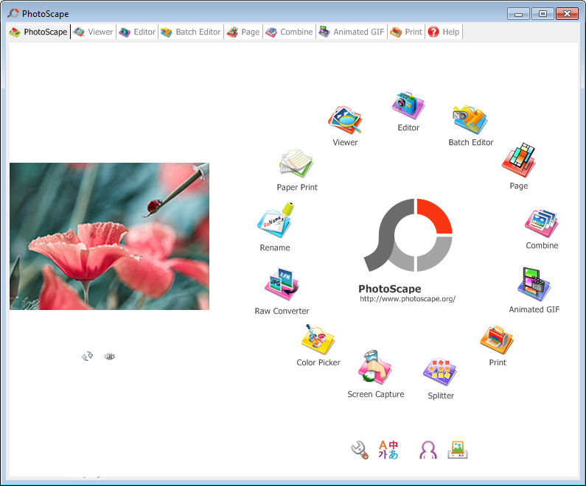Open the Rename tool icon

click(x=276, y=220)
